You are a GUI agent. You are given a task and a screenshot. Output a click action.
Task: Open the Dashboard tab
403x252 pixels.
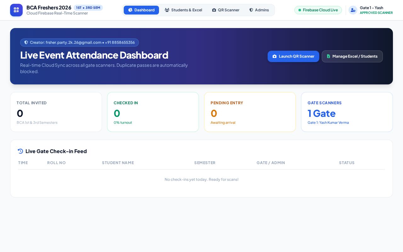[141, 10]
